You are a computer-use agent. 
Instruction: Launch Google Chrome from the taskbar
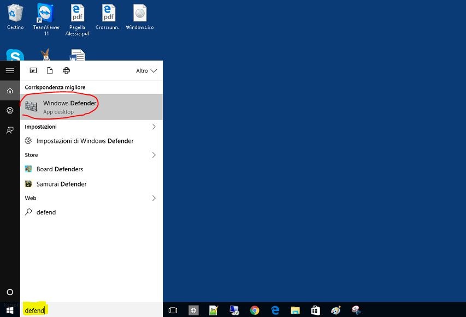tap(255, 310)
